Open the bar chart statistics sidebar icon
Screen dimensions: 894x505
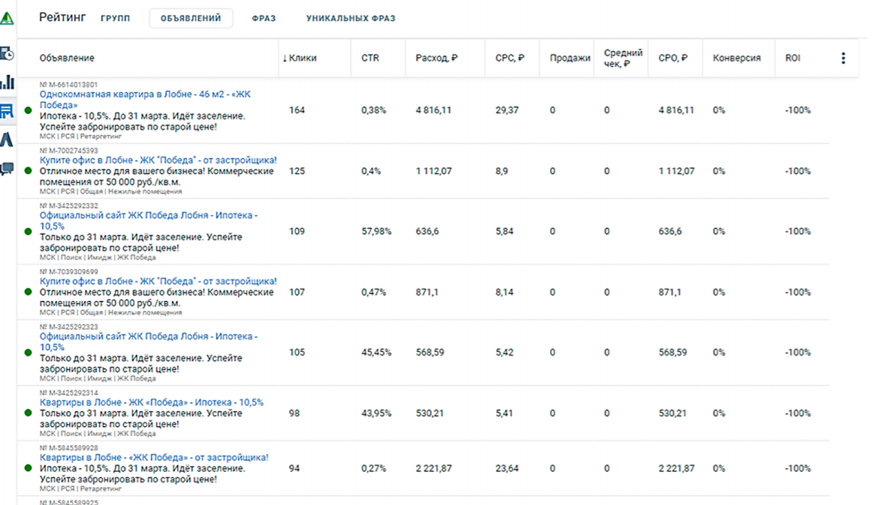pyautogui.click(x=7, y=82)
